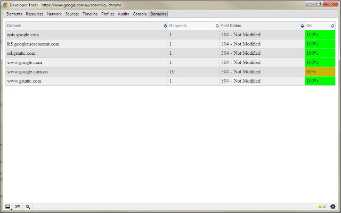
Task: Click 304 status for www.gstatic.com
Action: [262, 81]
